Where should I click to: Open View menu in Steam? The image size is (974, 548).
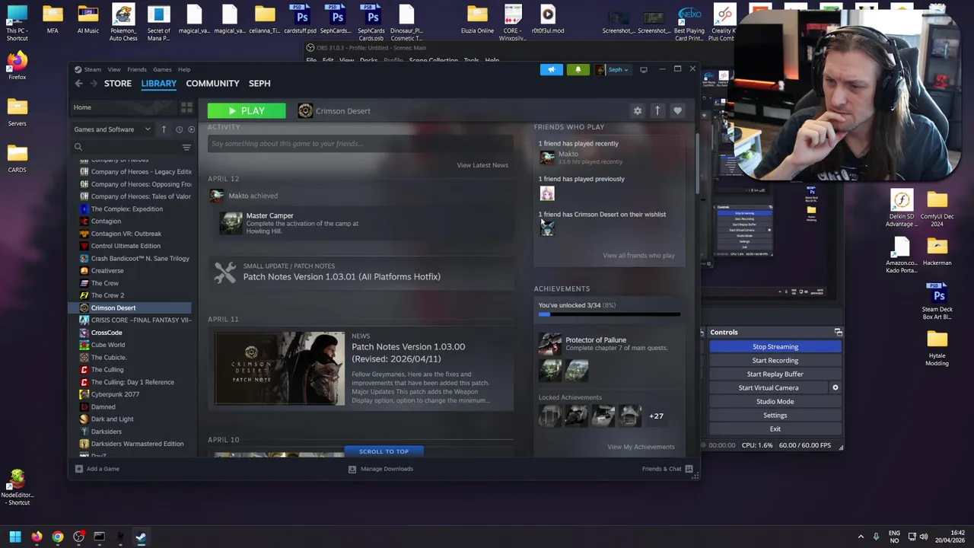(113, 69)
